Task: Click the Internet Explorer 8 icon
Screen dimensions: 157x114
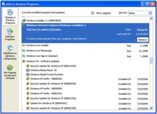Action: 24,25
